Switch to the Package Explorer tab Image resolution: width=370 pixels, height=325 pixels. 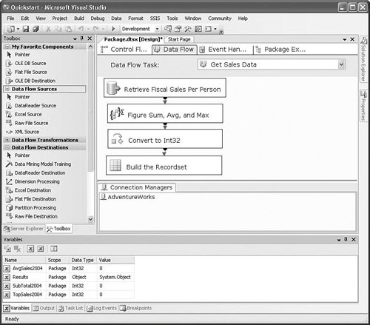pyautogui.click(x=280, y=50)
